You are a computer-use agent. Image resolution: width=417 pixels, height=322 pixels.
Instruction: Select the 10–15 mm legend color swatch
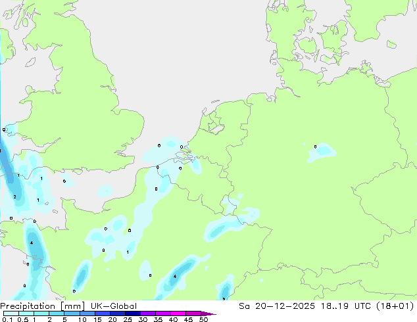[x=87, y=313]
